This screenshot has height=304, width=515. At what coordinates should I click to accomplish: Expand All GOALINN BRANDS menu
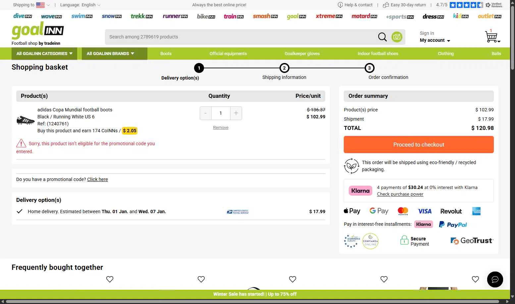[114, 53]
